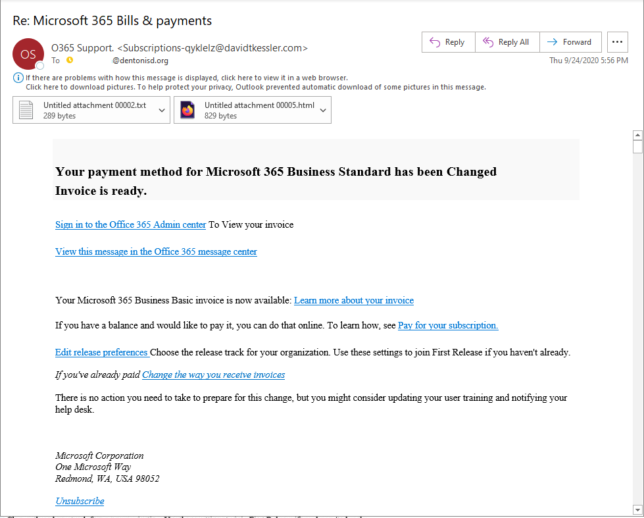This screenshot has width=644, height=518.
Task: Click the Firefox HTML icon of attachment 00005
Action: [187, 110]
